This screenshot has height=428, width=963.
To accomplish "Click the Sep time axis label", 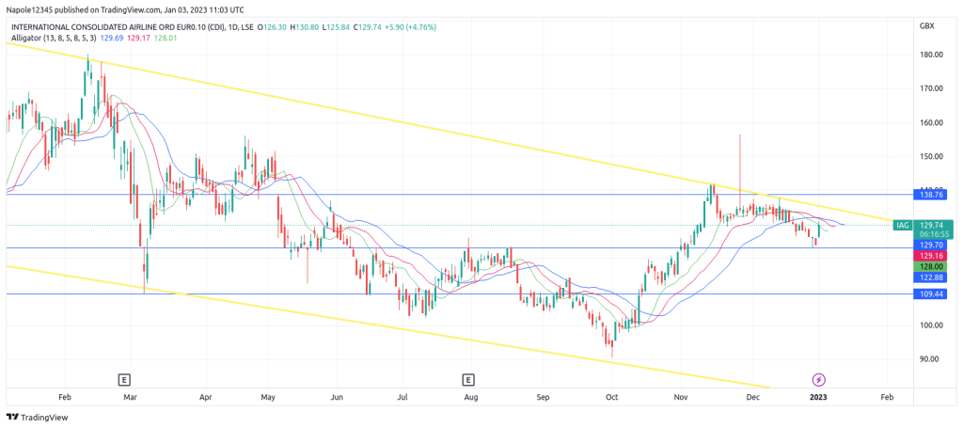I will 542,398.
